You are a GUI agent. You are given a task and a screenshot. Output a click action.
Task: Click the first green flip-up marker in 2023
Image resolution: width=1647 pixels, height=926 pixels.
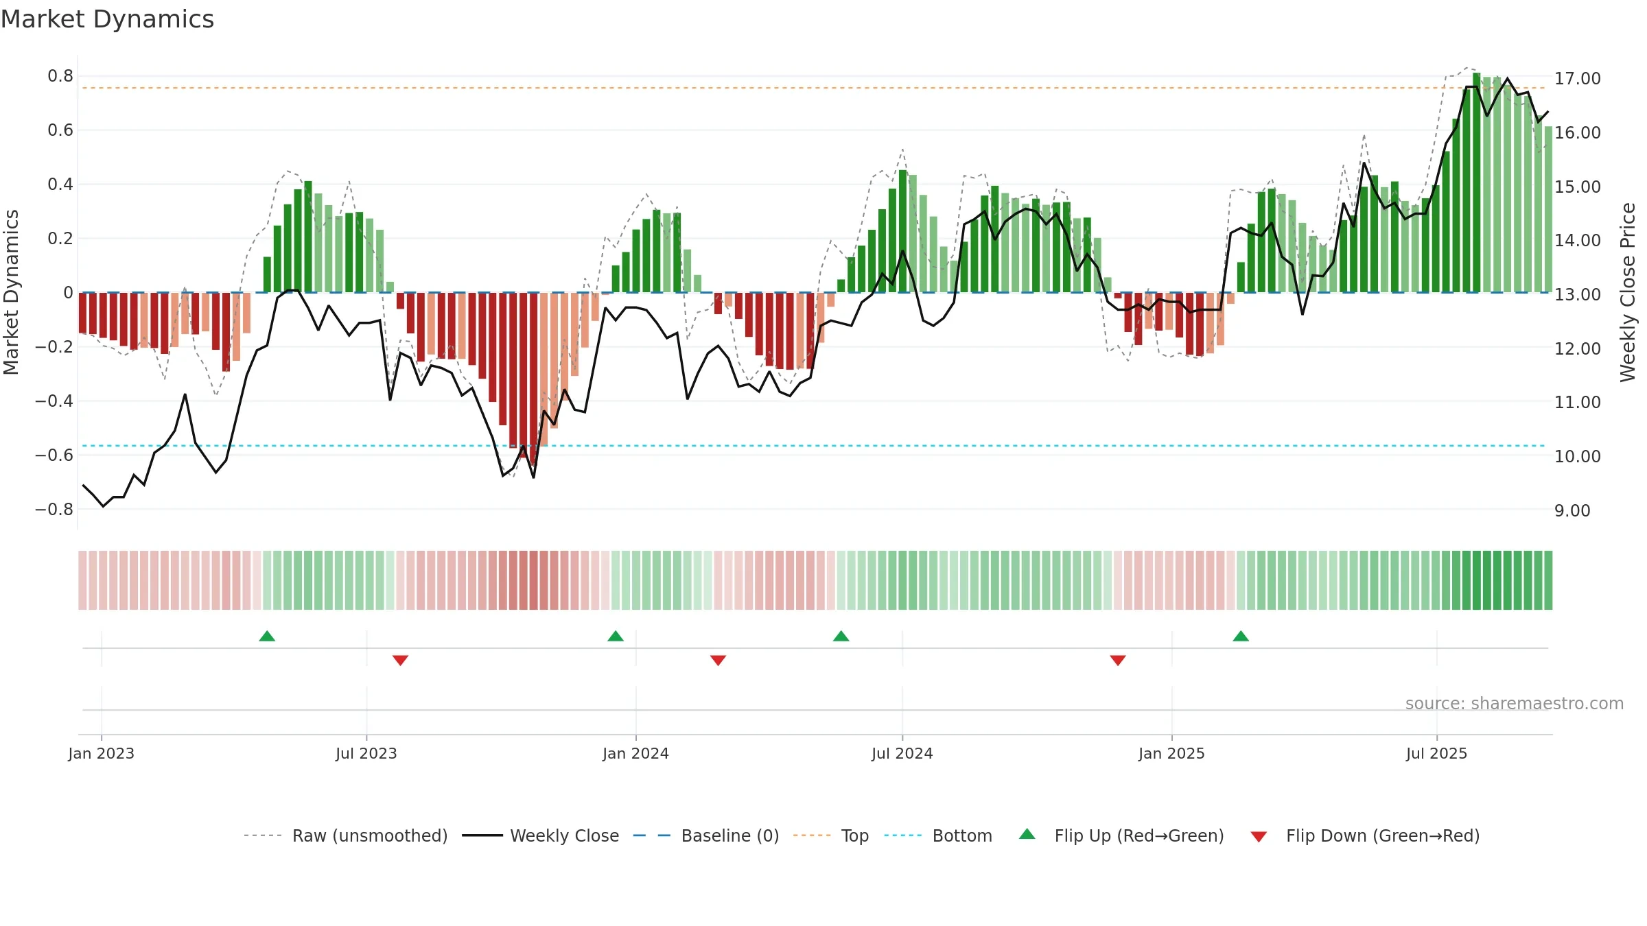(267, 636)
